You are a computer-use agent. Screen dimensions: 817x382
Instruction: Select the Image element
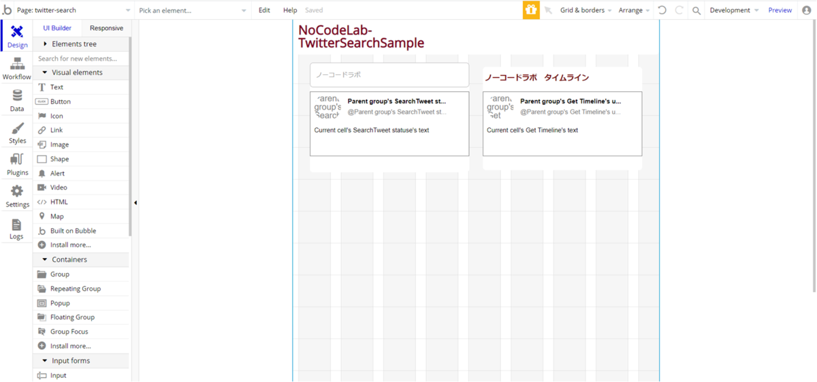pyautogui.click(x=80, y=144)
